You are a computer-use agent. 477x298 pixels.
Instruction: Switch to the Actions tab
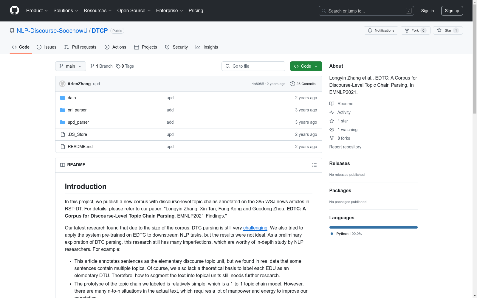tap(115, 47)
